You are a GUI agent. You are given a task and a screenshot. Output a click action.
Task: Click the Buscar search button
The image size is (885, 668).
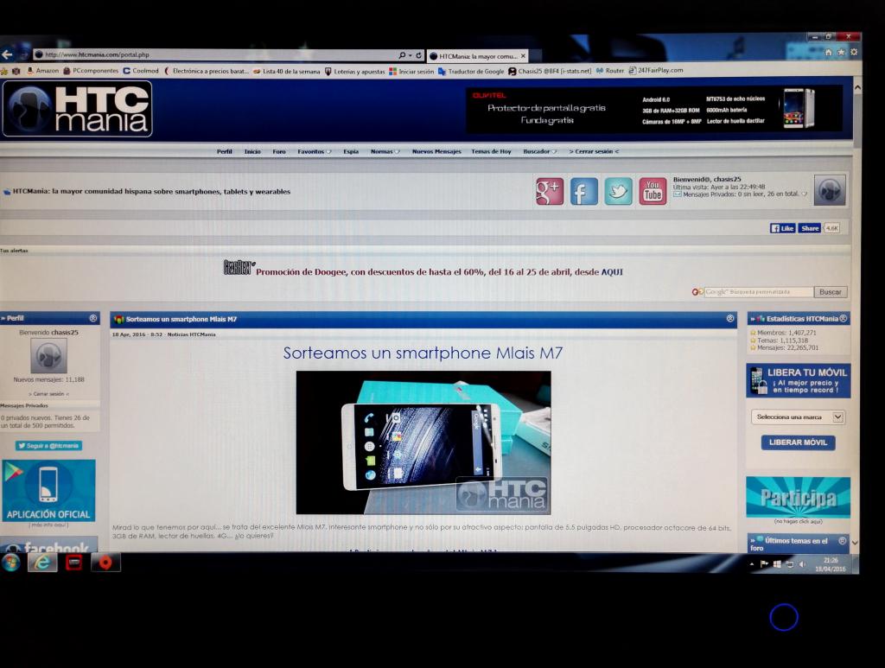click(831, 292)
